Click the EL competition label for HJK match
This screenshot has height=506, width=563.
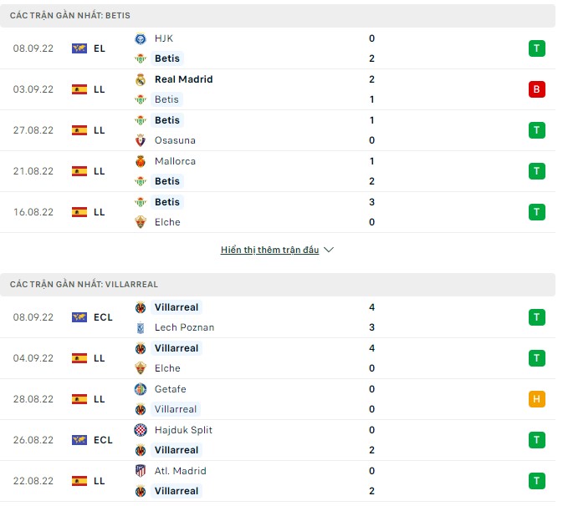(x=100, y=48)
